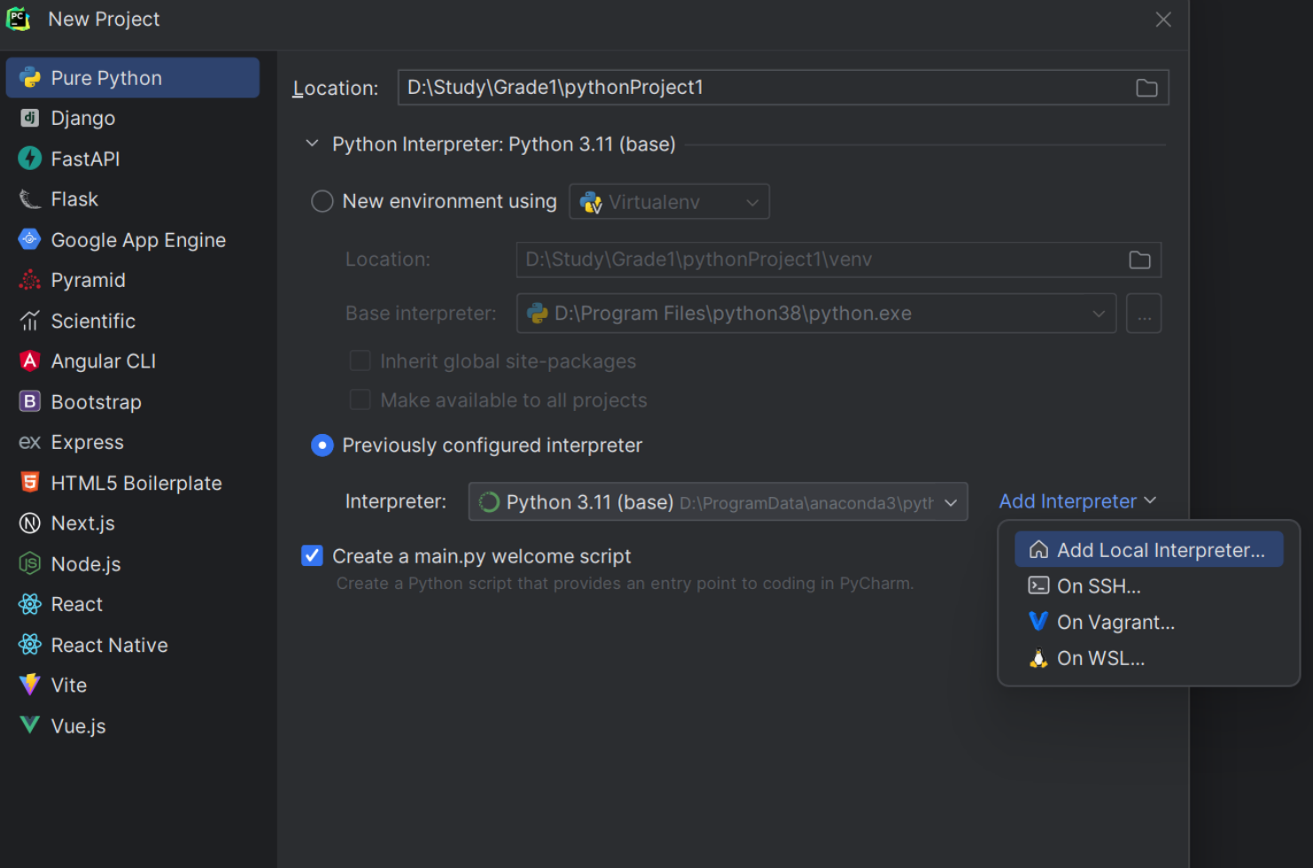Select FastAPI project type
Viewport: 1313px width, 868px height.
pyautogui.click(x=133, y=159)
